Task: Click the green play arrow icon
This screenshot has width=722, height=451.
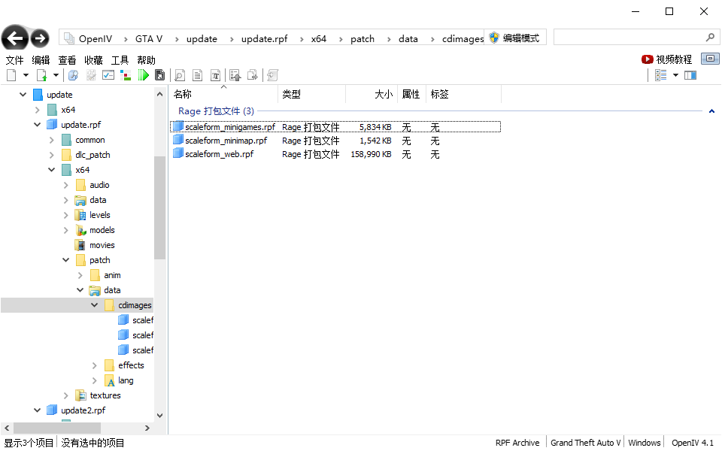Action: pos(143,75)
